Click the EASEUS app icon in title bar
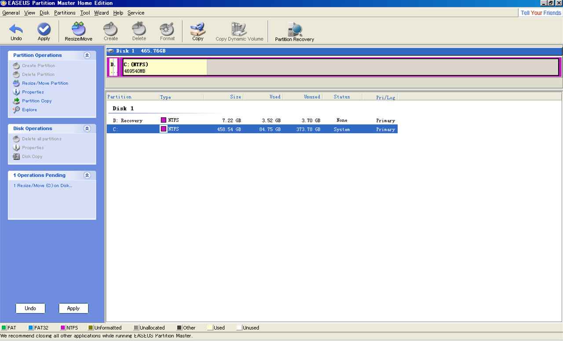This screenshot has height=341, width=563. 4,3
